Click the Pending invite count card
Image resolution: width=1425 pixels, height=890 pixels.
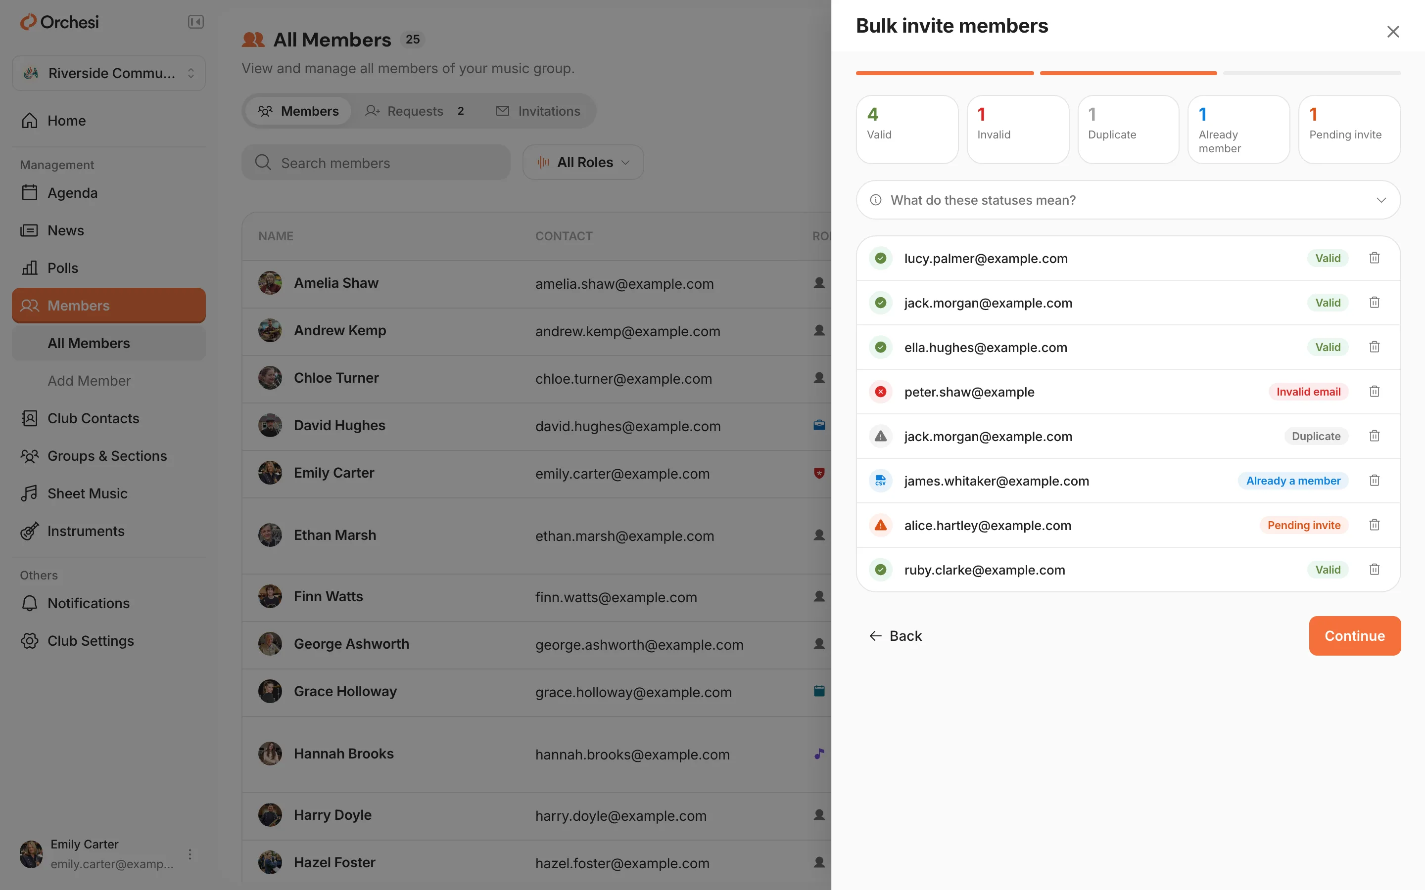[1349, 130]
